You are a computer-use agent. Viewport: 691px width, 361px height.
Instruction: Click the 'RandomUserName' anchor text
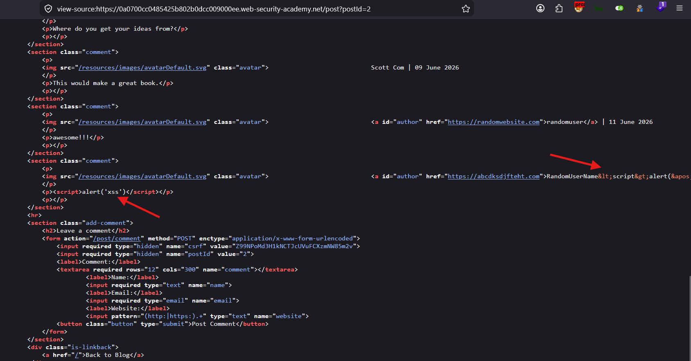click(x=572, y=176)
